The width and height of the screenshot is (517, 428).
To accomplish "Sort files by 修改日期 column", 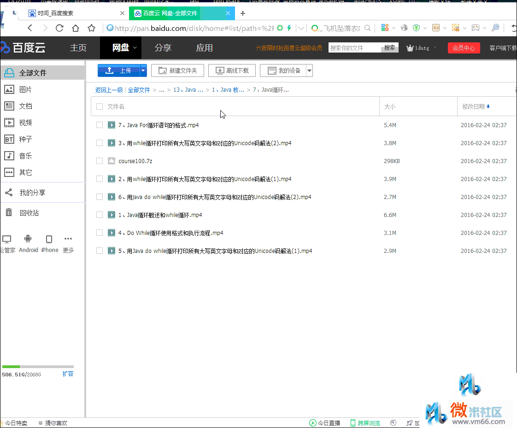I will coord(476,106).
